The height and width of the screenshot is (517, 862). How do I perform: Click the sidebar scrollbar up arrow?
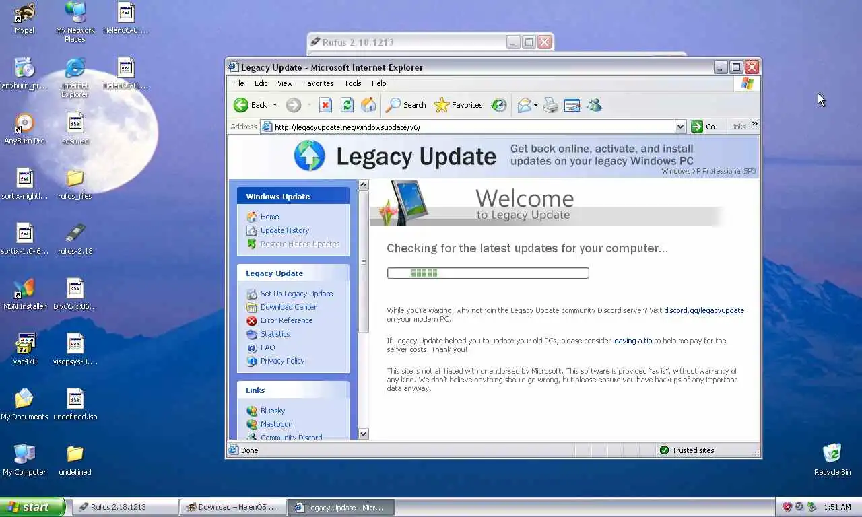pyautogui.click(x=364, y=185)
